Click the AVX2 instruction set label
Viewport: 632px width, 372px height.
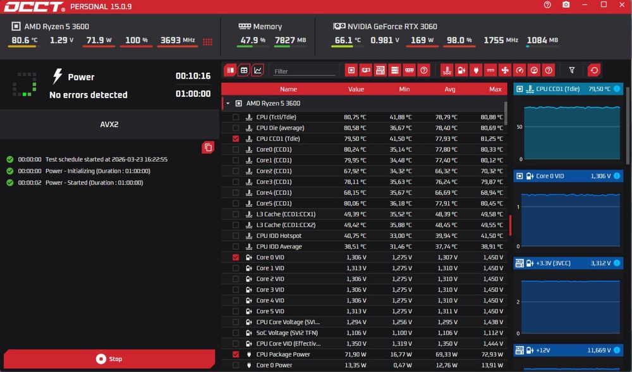tap(109, 124)
